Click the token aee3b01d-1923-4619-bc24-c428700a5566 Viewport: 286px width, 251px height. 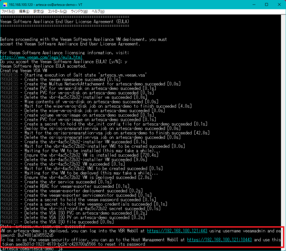[56, 244]
